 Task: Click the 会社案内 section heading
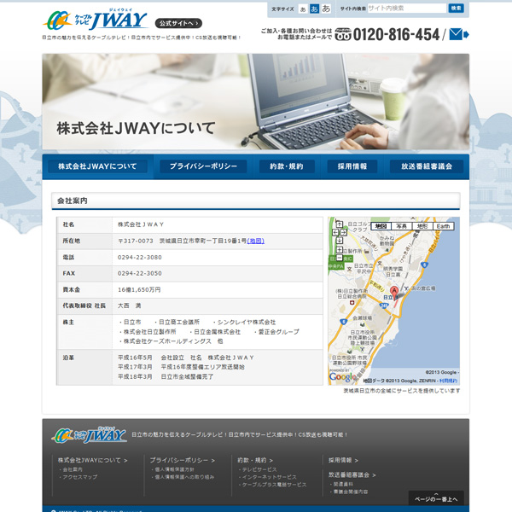73,201
